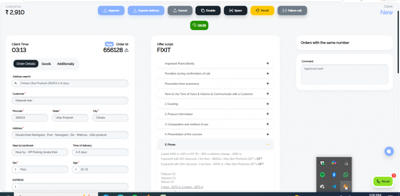The image size is (400, 196).
Task: Click the Pincode field 281403
Action: [30, 117]
